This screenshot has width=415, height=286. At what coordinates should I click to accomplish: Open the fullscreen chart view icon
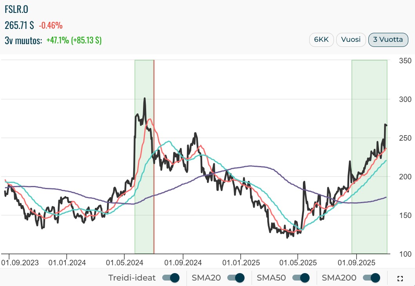click(400, 279)
